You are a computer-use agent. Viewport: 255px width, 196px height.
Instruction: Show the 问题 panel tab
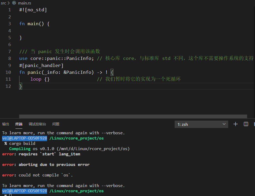click(x=56, y=124)
